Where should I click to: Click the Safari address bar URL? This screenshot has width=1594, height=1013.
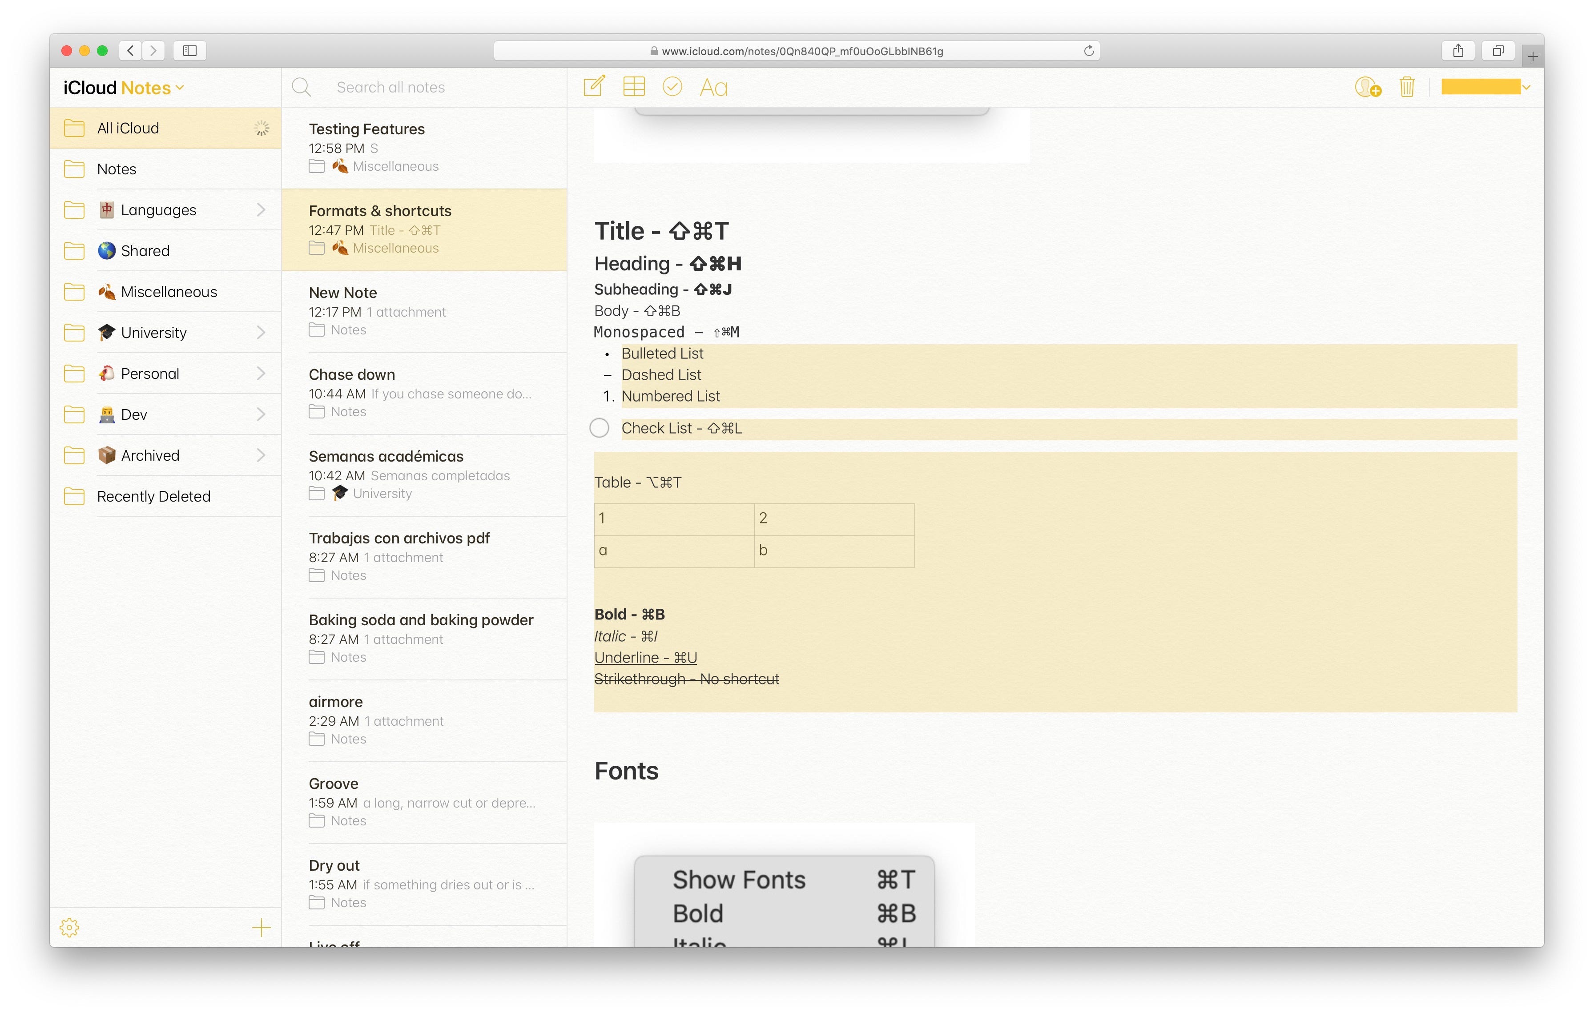797,51
